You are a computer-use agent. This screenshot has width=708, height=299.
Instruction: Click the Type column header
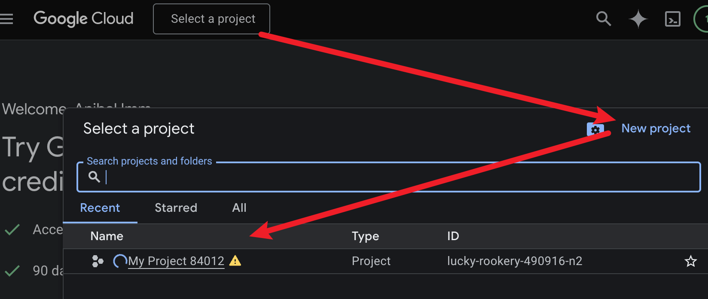(x=365, y=236)
